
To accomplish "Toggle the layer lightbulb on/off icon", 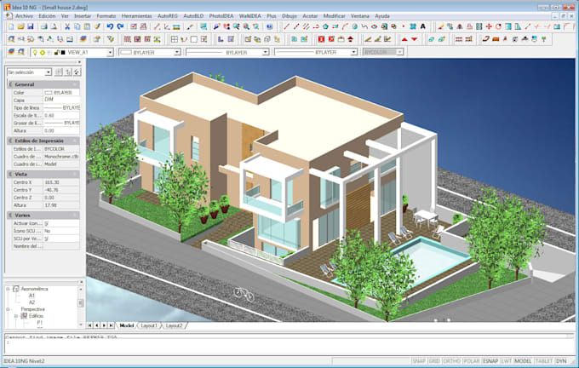I will (x=35, y=53).
